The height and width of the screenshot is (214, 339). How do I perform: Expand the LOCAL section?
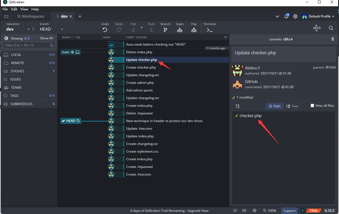pyautogui.click(x=29, y=55)
